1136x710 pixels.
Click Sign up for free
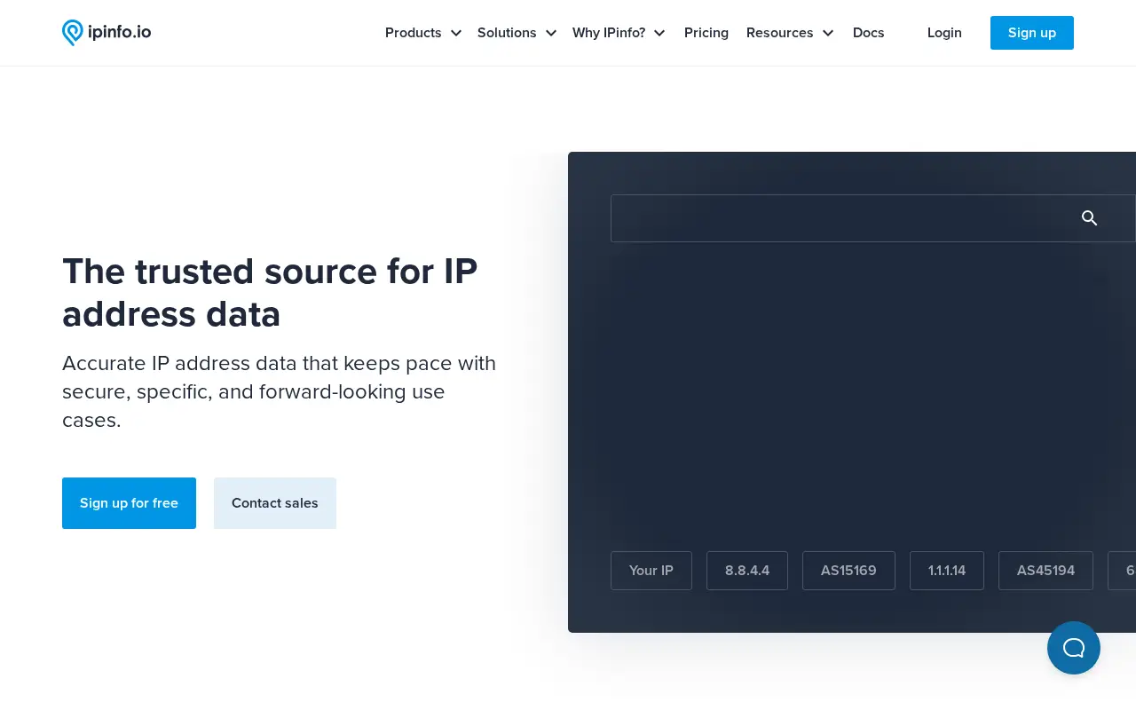(129, 503)
